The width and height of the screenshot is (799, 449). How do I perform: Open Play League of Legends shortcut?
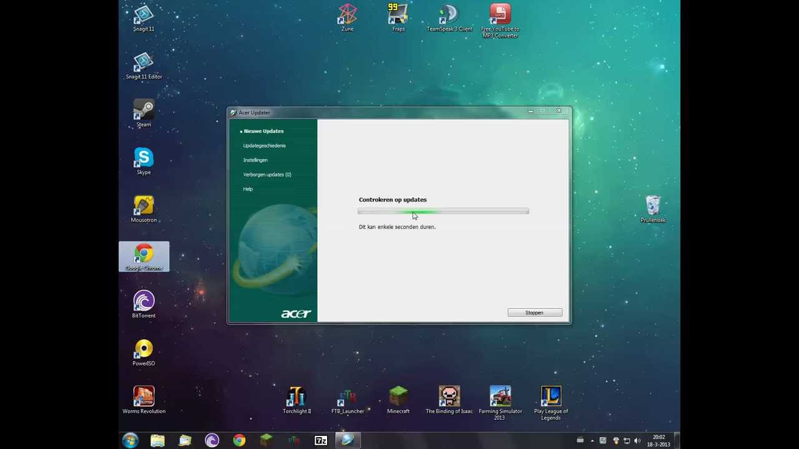tap(551, 403)
